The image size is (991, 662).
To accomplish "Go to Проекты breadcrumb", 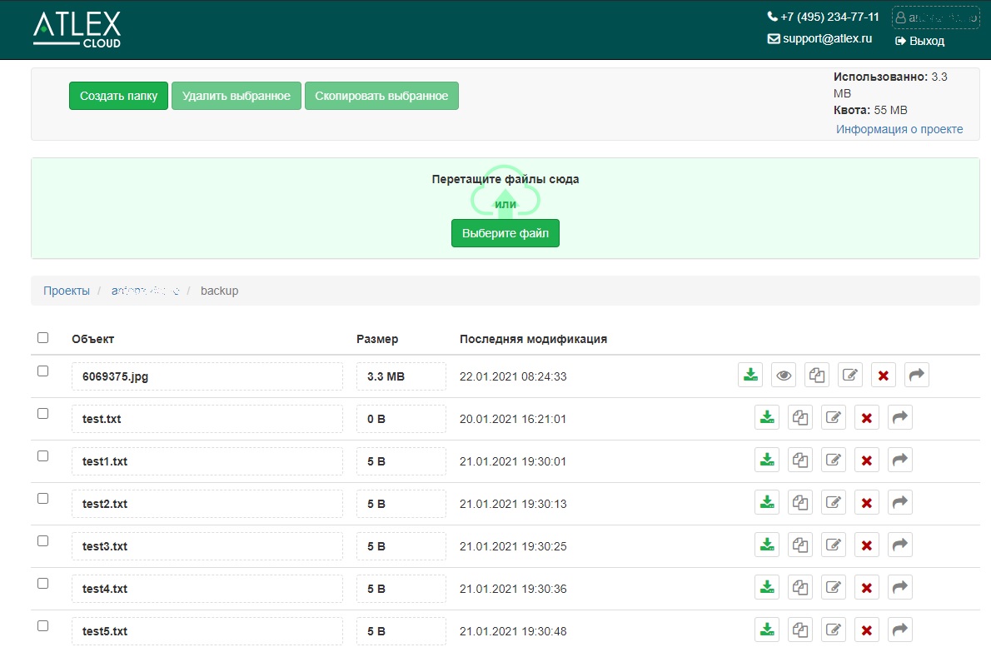I will click(x=67, y=291).
